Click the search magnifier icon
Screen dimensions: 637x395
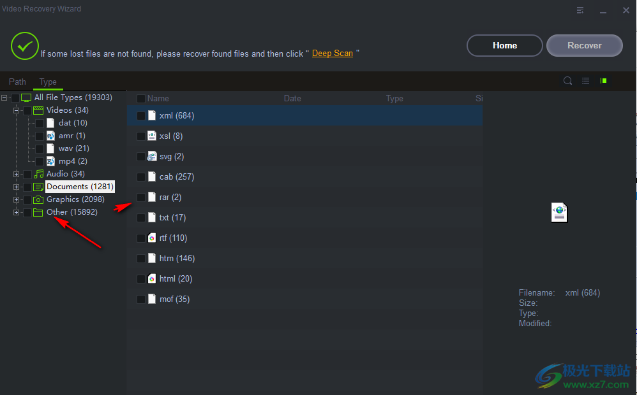[567, 81]
